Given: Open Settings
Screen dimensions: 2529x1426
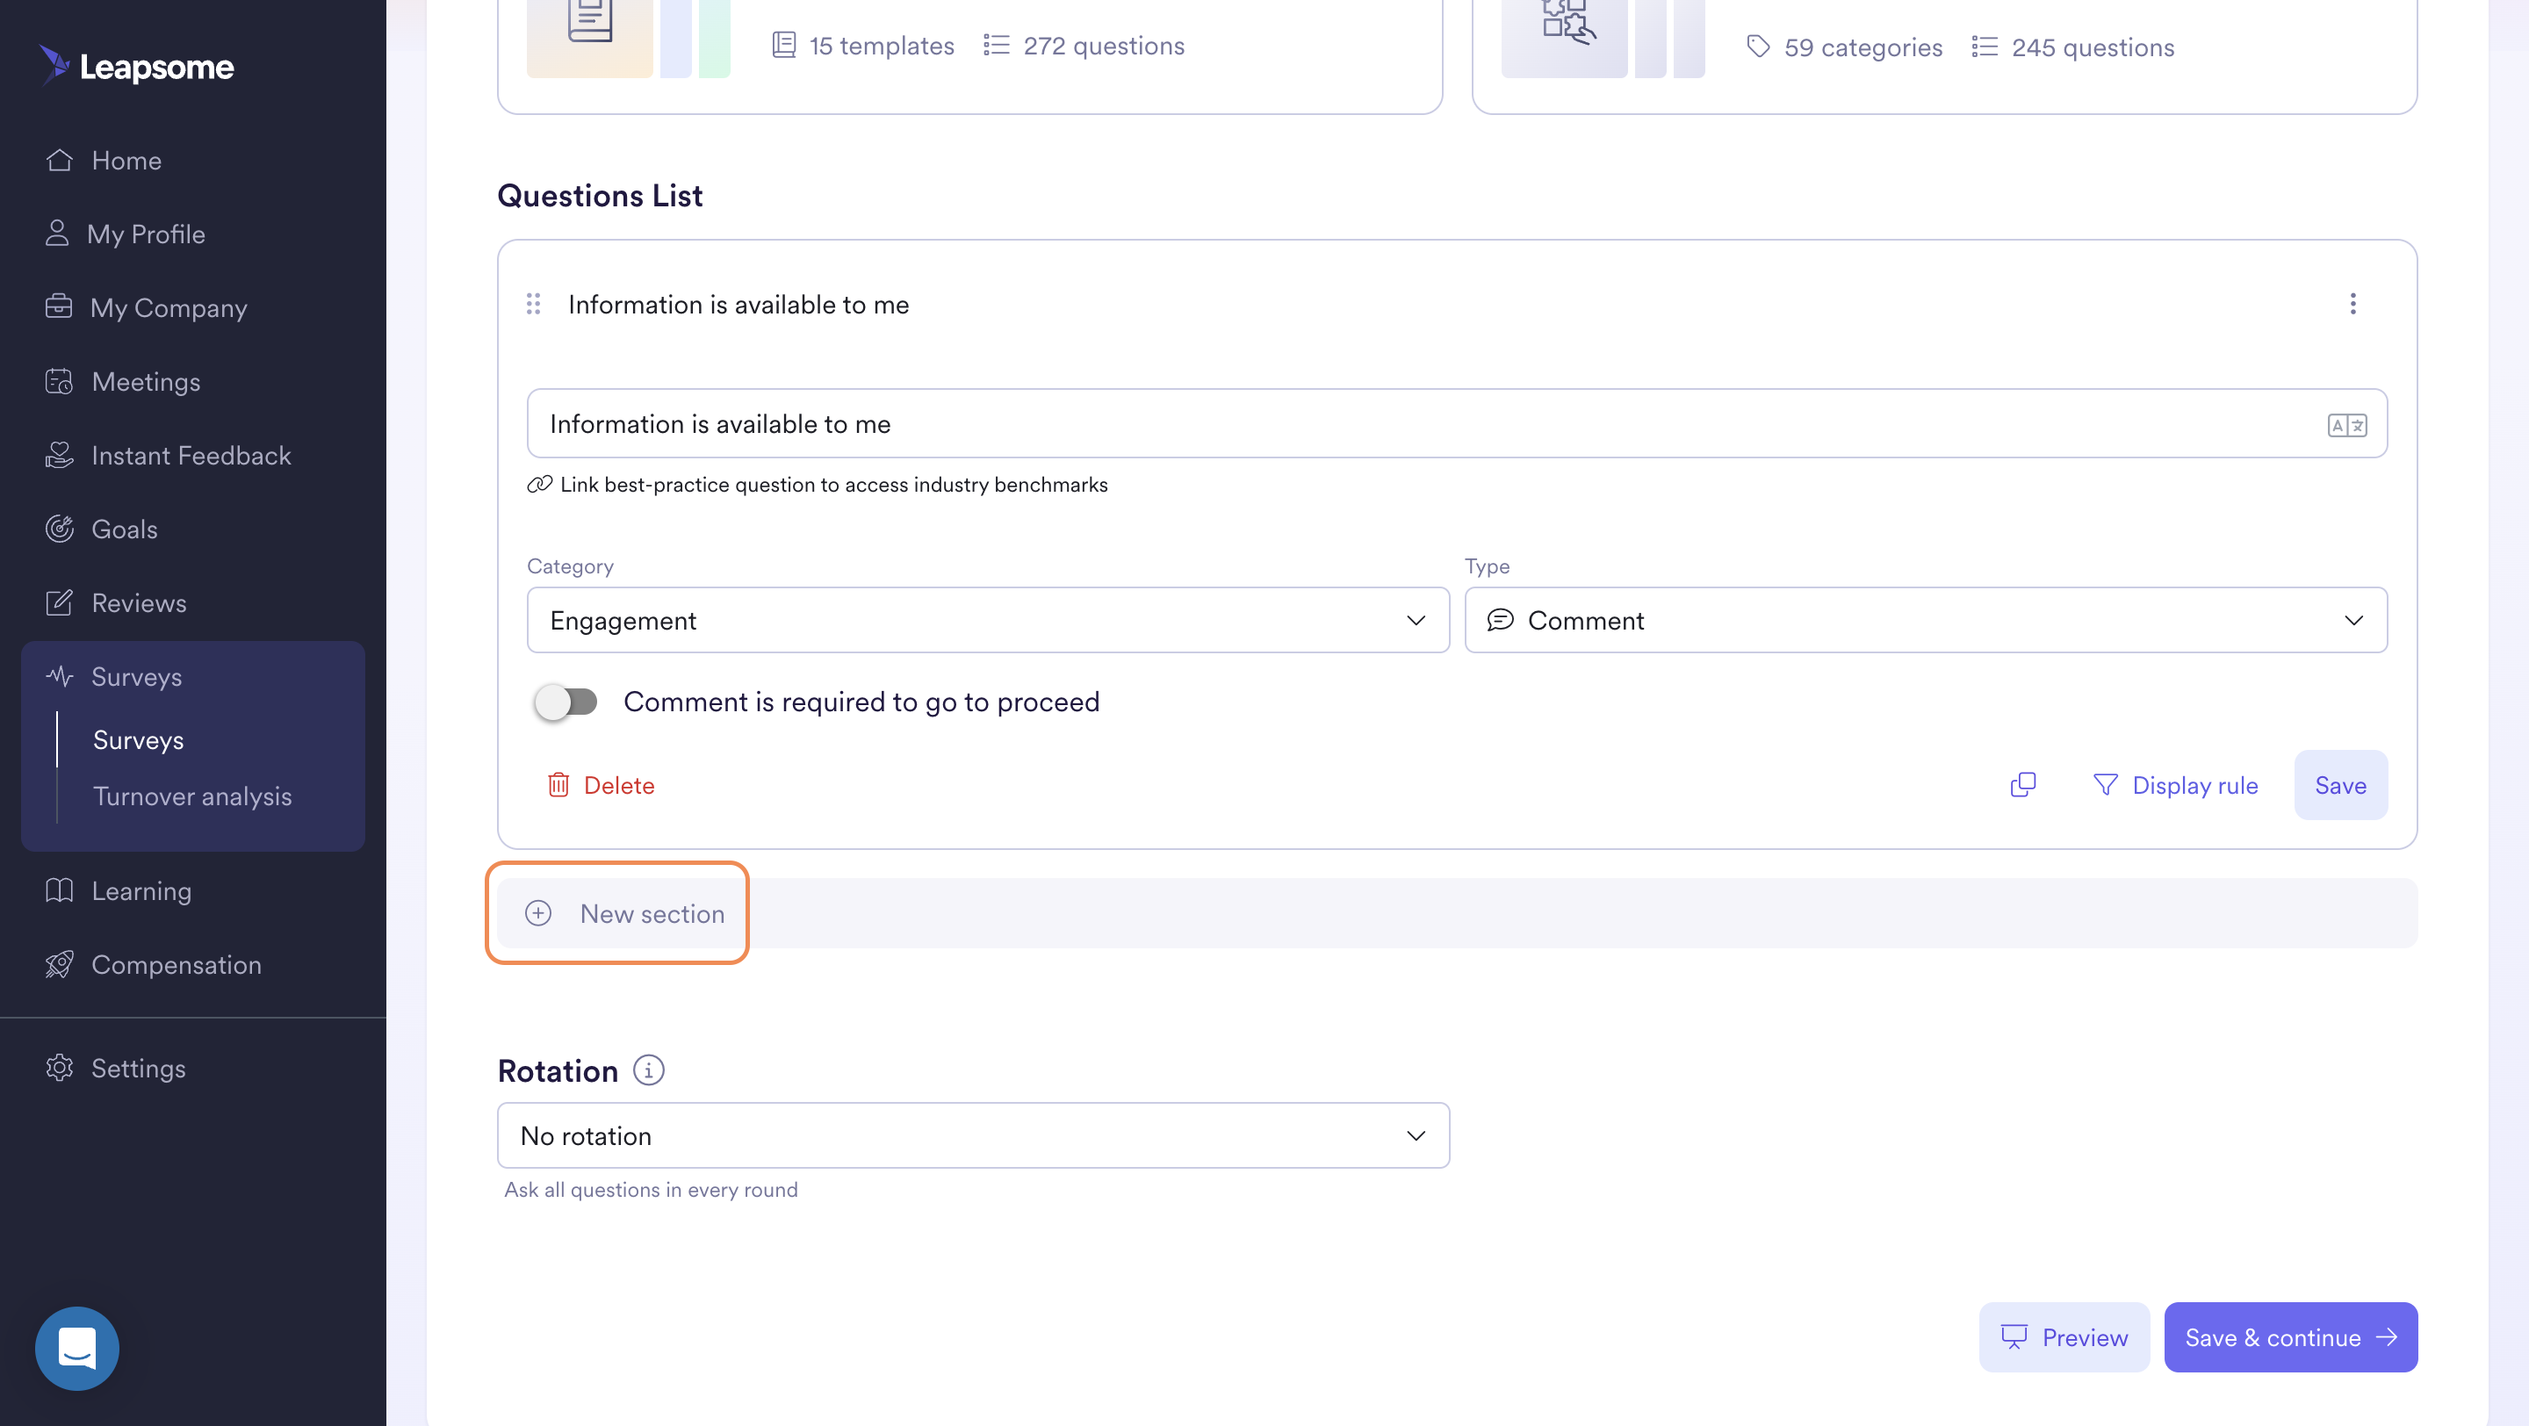Looking at the screenshot, I should click(x=139, y=1067).
